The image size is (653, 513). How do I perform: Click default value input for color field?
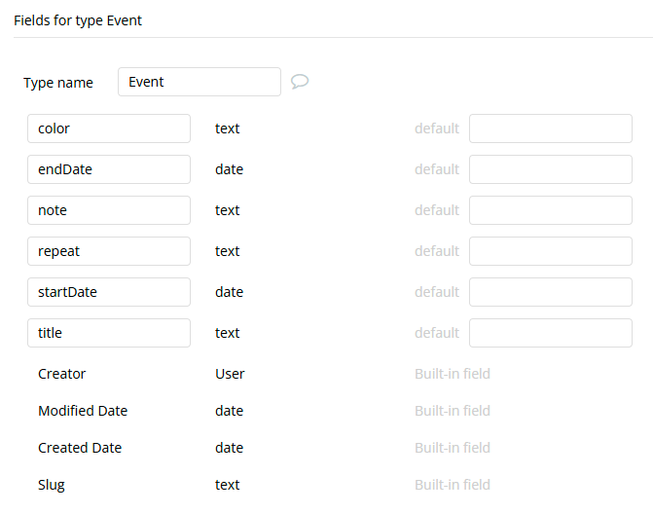pyautogui.click(x=550, y=128)
